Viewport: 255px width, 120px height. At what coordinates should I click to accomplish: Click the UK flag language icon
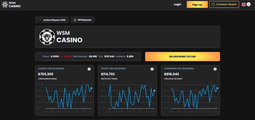point(244,5)
